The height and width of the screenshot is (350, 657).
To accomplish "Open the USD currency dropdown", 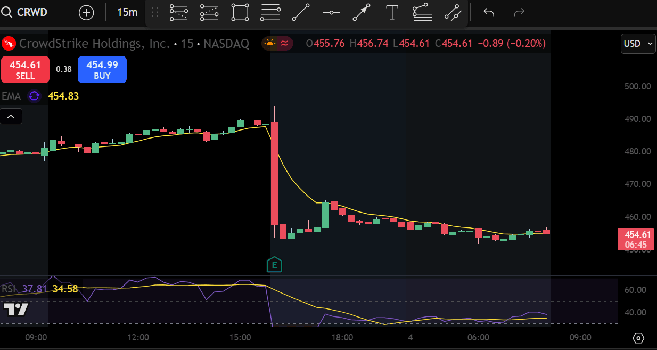I will coord(638,44).
